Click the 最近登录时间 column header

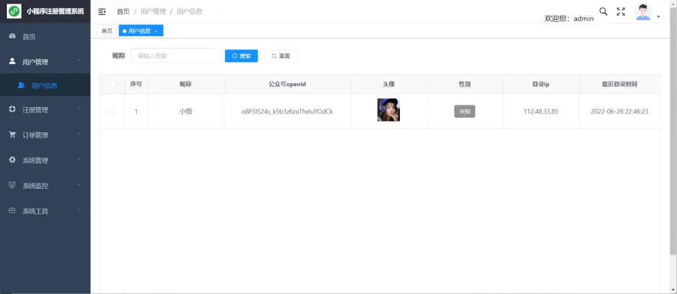(619, 84)
